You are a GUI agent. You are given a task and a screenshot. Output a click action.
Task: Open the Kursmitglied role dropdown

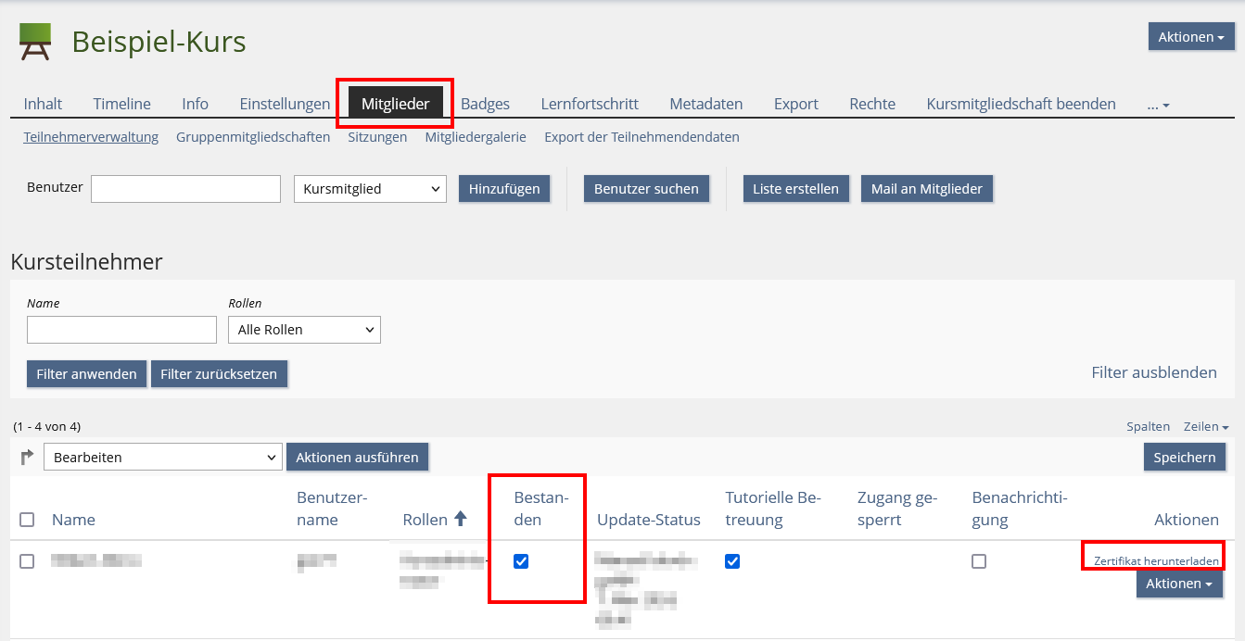(x=370, y=189)
